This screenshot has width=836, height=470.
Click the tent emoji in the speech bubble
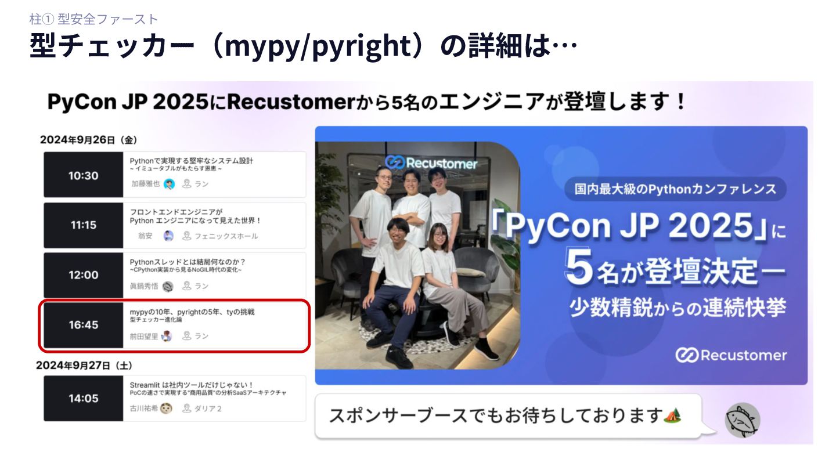click(x=673, y=415)
